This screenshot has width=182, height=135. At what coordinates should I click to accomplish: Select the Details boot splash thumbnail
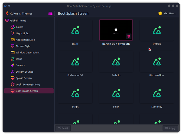click(157, 30)
